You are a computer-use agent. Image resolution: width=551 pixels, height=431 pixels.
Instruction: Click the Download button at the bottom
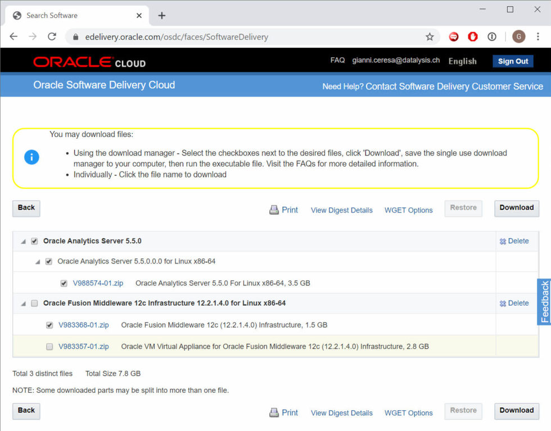point(516,411)
